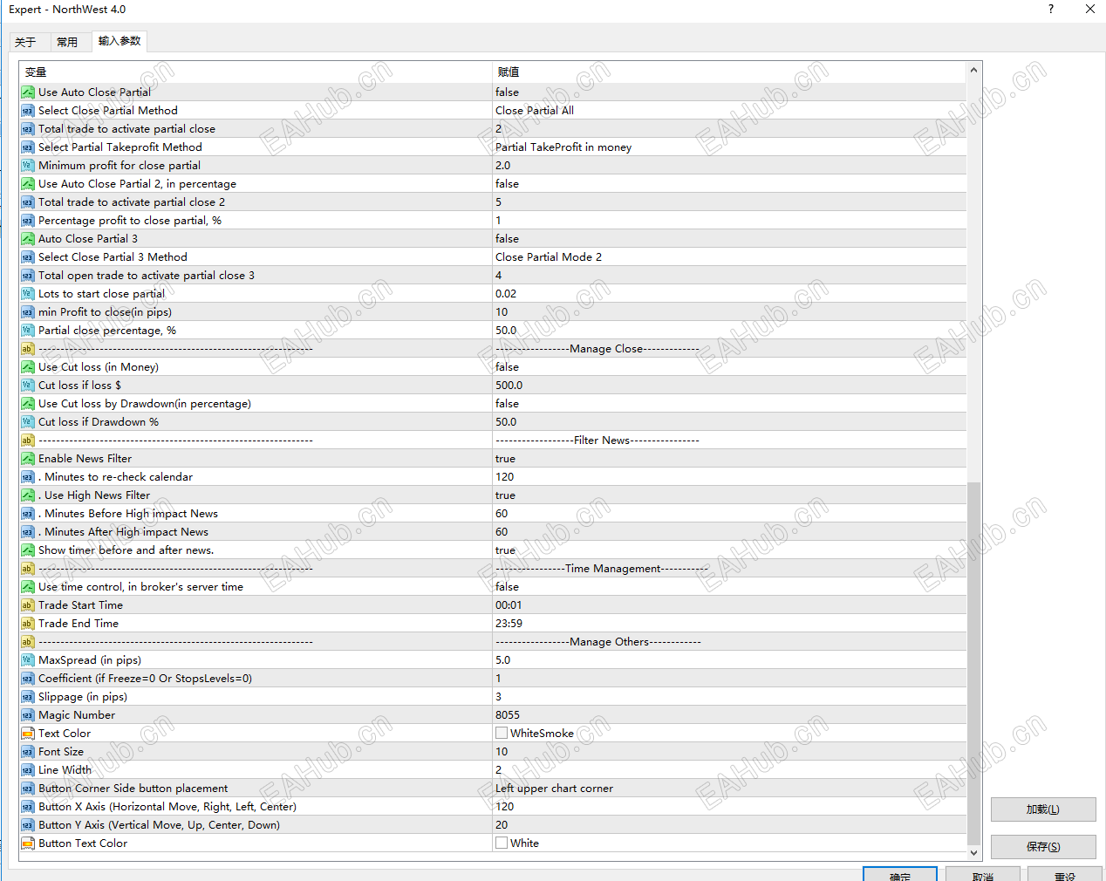Image resolution: width=1106 pixels, height=881 pixels.
Task: Select the Button X Axis row label
Action: [167, 806]
